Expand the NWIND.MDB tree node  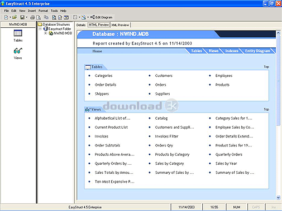click(45, 33)
